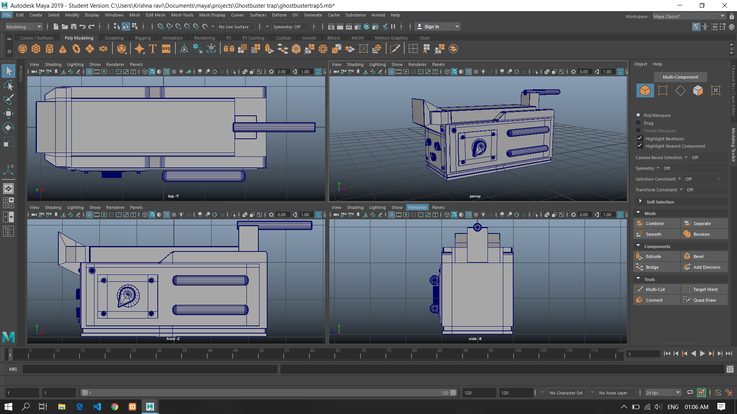The image size is (737, 414).
Task: Open the Symmetry Off dropdown in status line
Action: tap(290, 26)
